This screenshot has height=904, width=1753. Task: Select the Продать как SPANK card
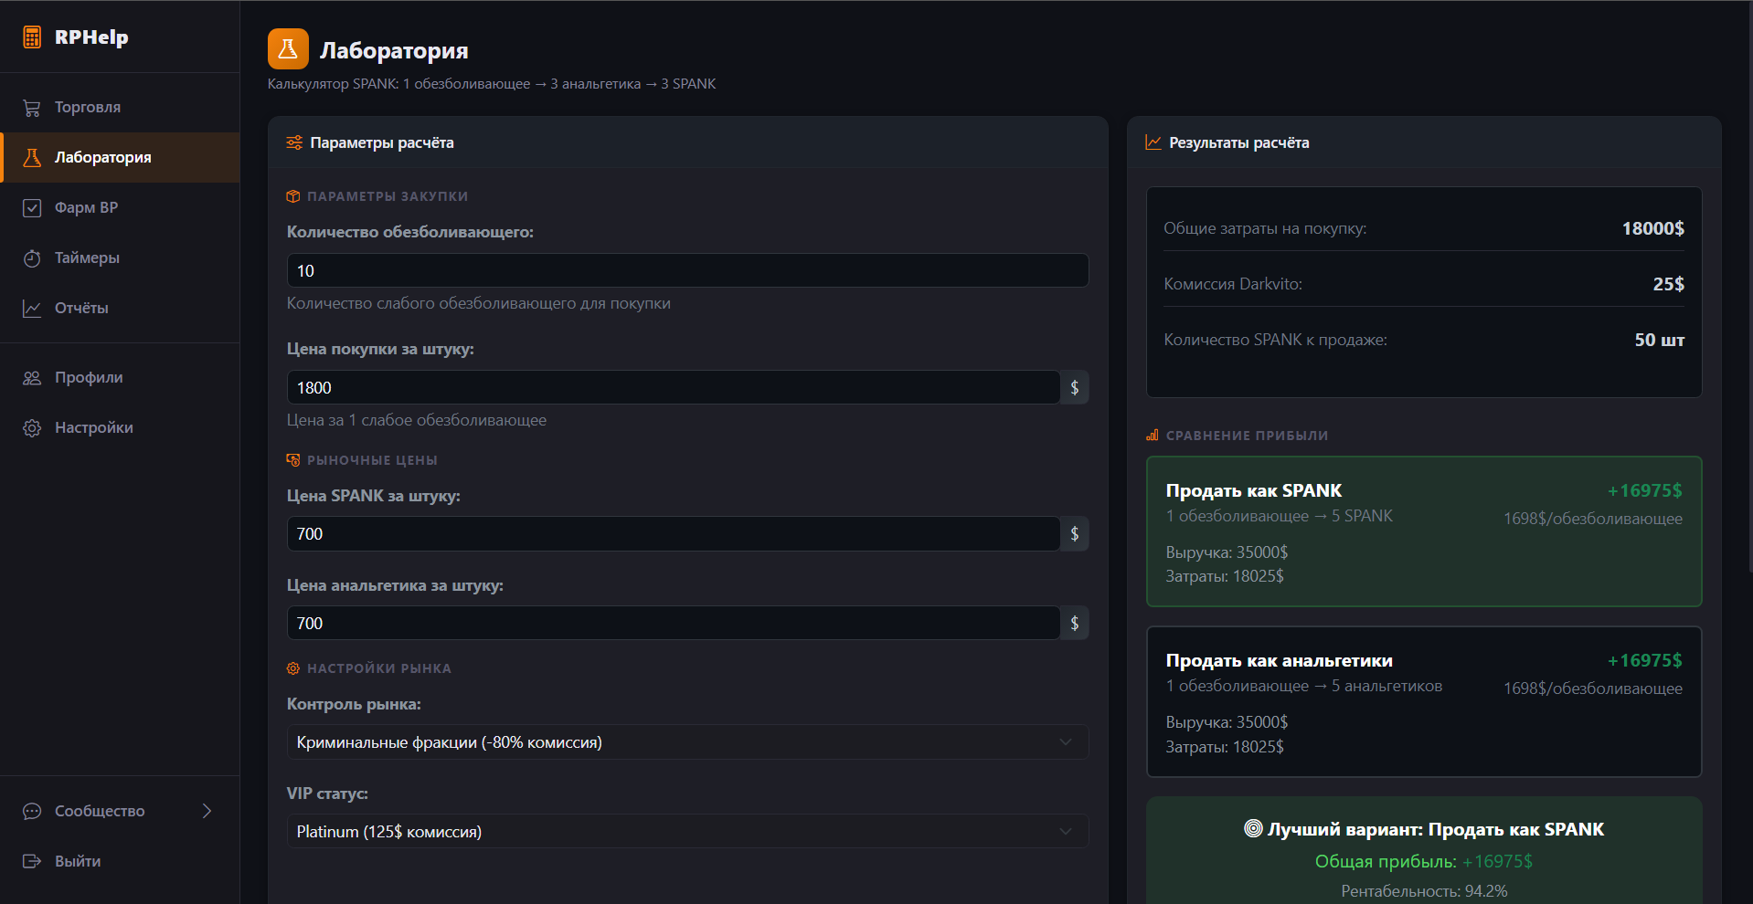(1424, 531)
